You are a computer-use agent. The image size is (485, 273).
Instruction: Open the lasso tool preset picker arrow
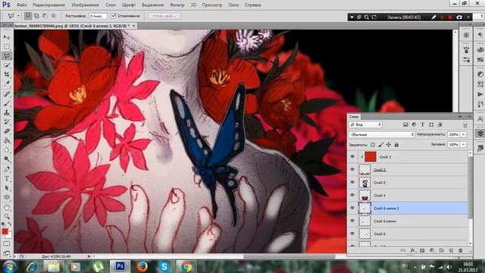18,15
